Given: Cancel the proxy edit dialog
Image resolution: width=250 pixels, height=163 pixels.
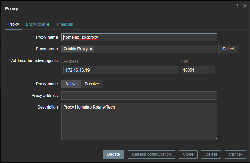Looking at the screenshot, I should (x=235, y=154).
